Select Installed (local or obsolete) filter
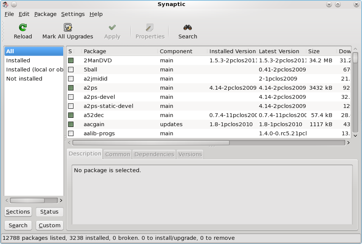This screenshot has height=244, width=362. 34,70
